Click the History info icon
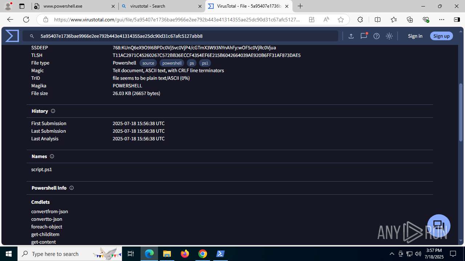The width and height of the screenshot is (465, 261). (x=53, y=111)
